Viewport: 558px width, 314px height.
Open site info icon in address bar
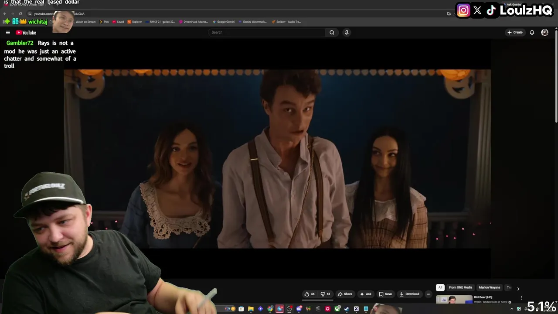30,14
